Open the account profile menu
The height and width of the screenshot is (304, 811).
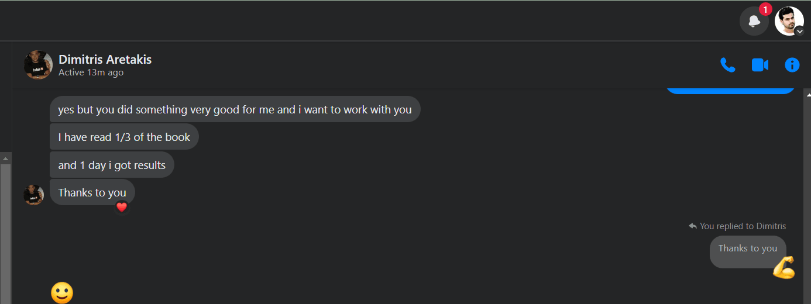click(x=789, y=21)
